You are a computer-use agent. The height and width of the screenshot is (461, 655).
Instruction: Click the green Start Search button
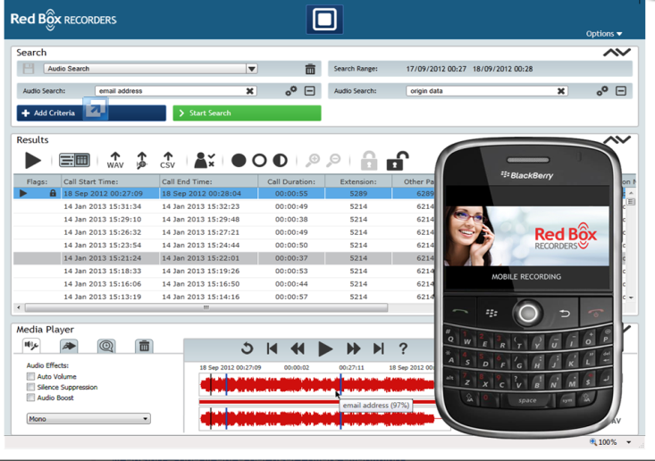tap(247, 113)
